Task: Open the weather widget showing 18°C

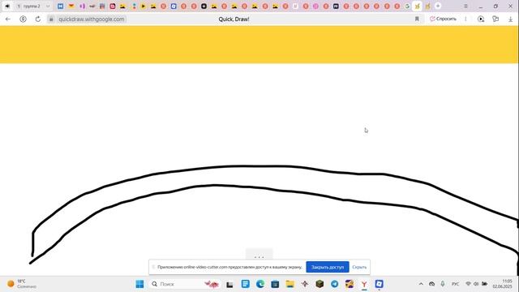Action: [22, 284]
